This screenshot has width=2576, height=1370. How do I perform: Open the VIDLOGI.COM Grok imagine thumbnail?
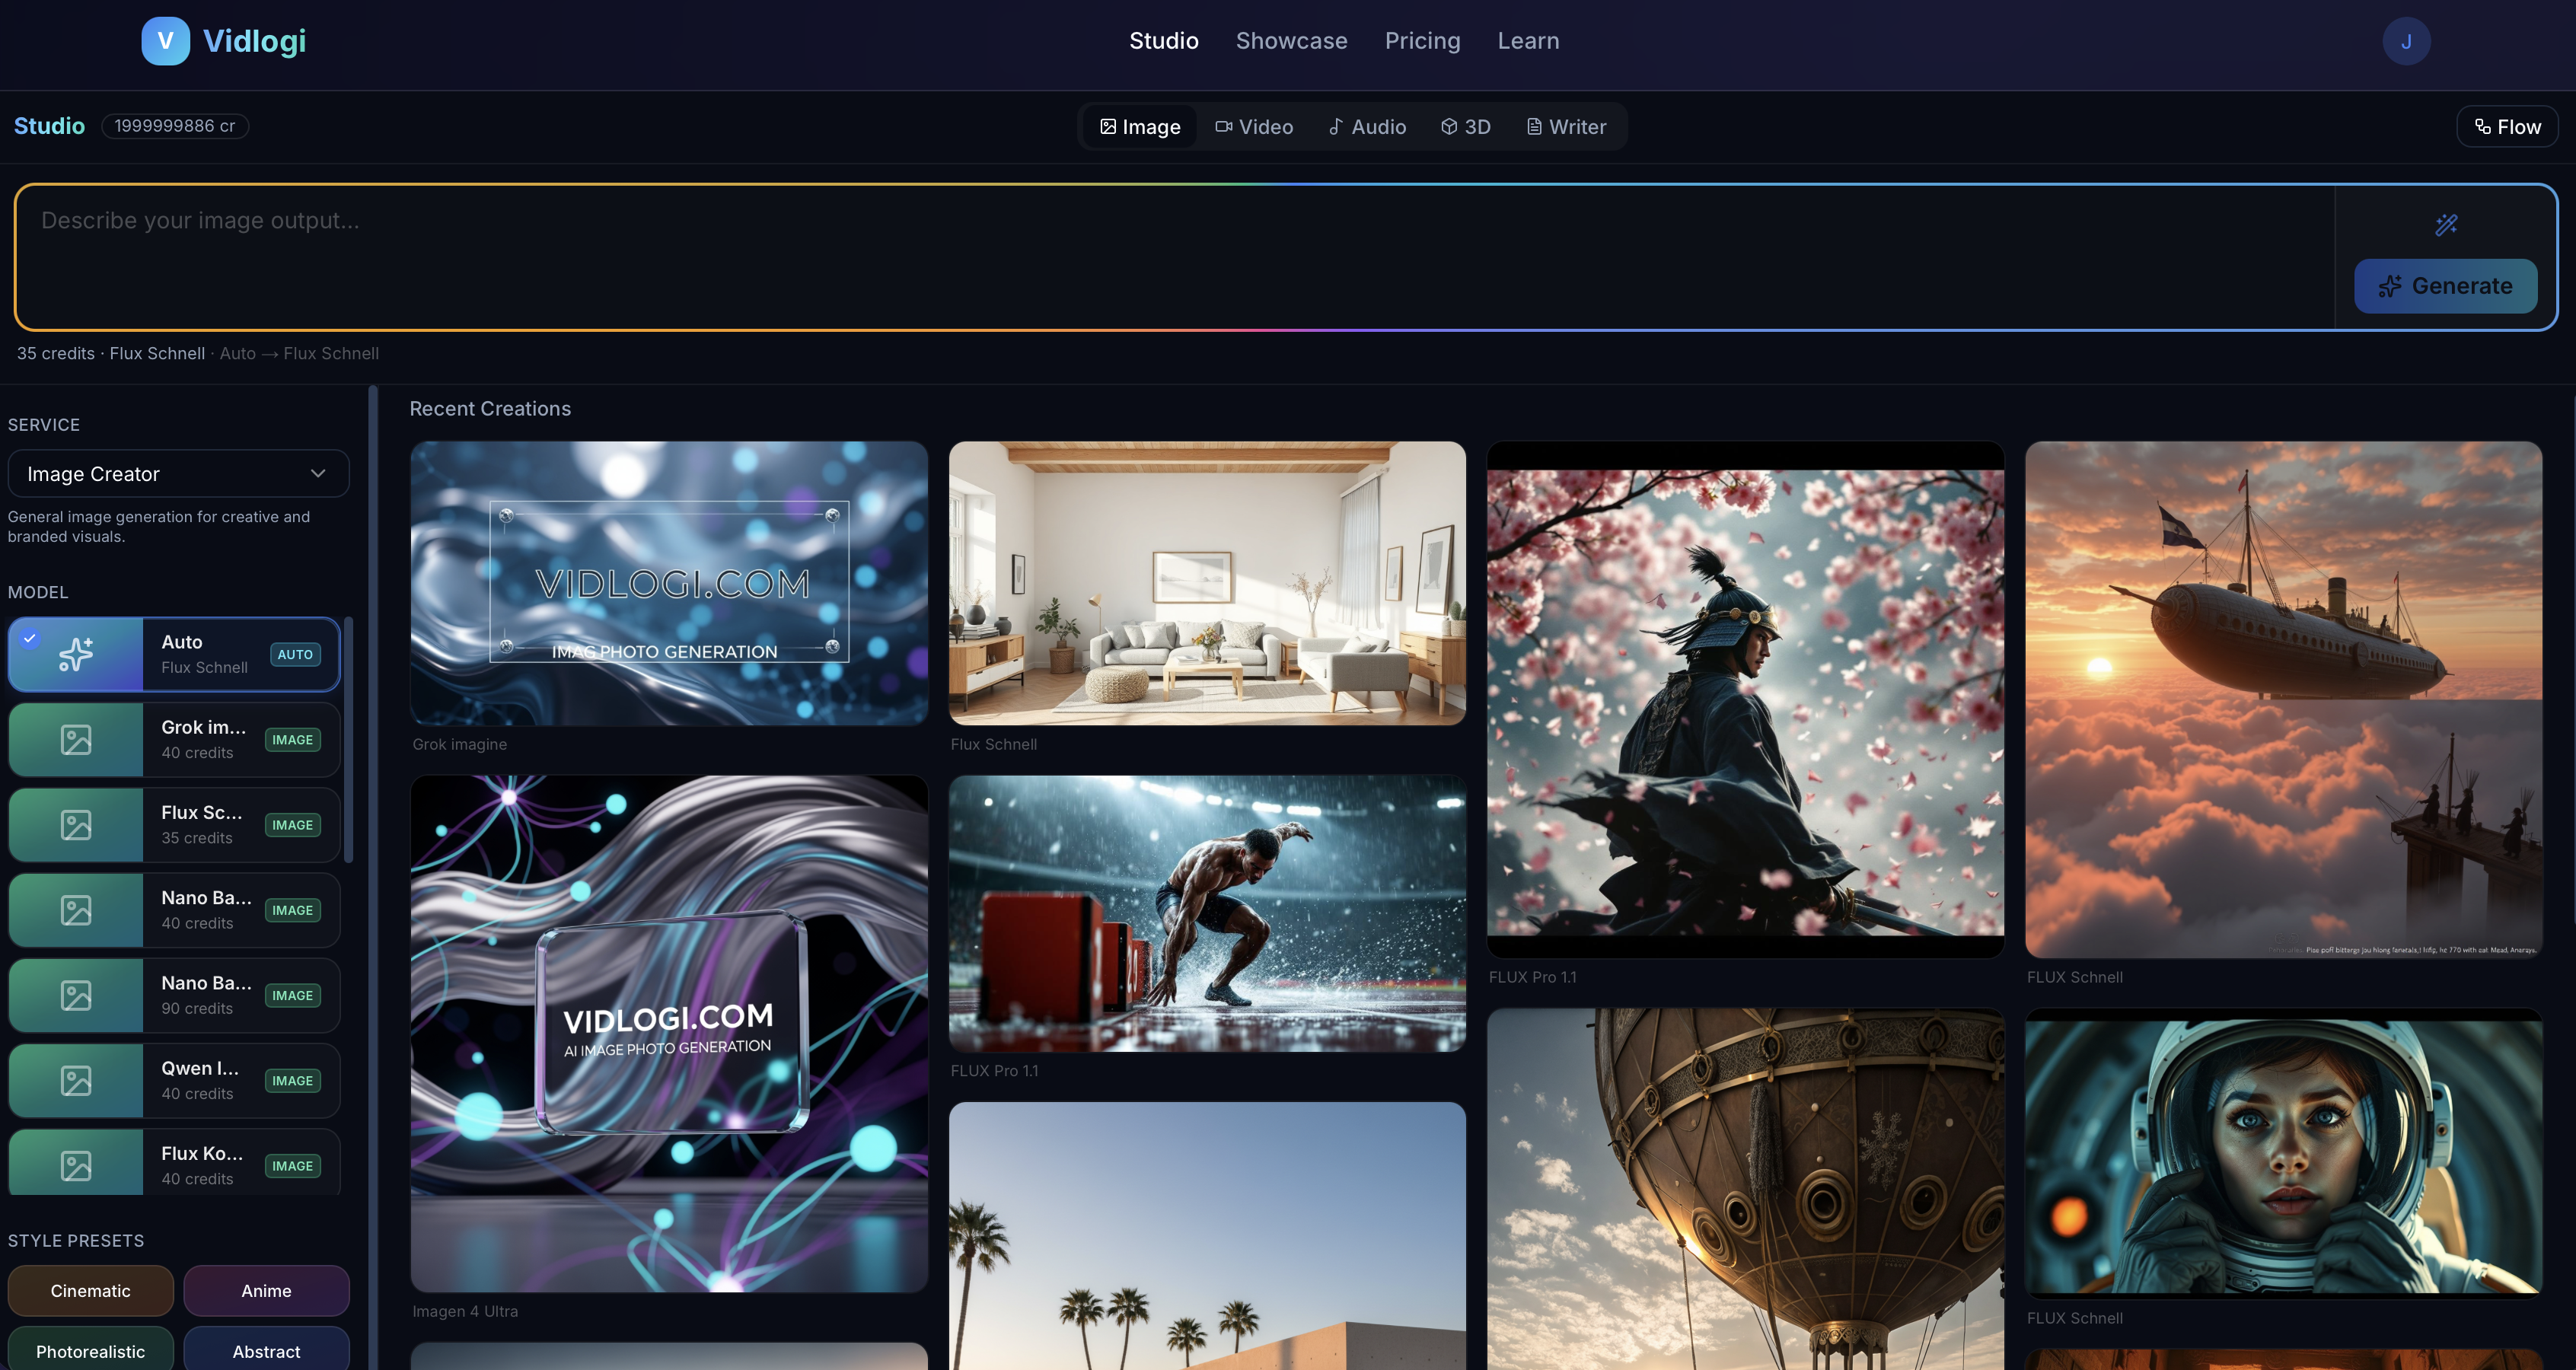coord(669,583)
